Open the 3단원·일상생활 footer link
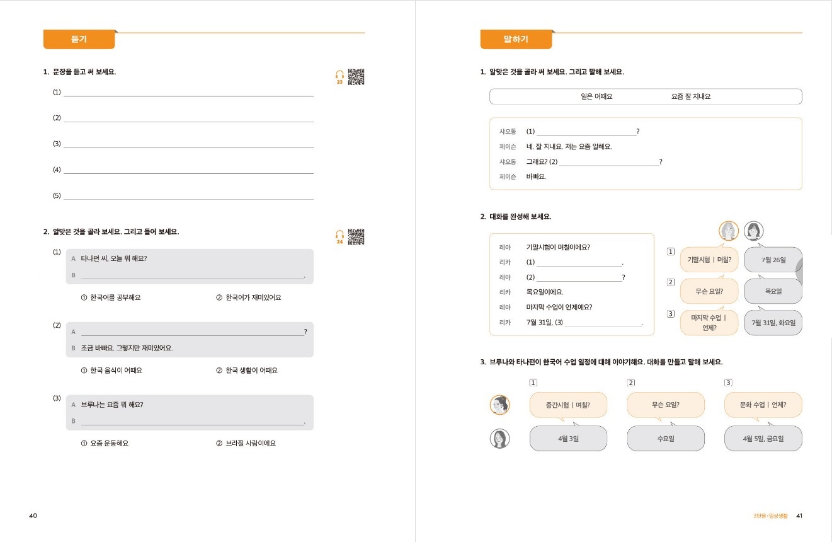The width and height of the screenshot is (832, 542). click(770, 515)
